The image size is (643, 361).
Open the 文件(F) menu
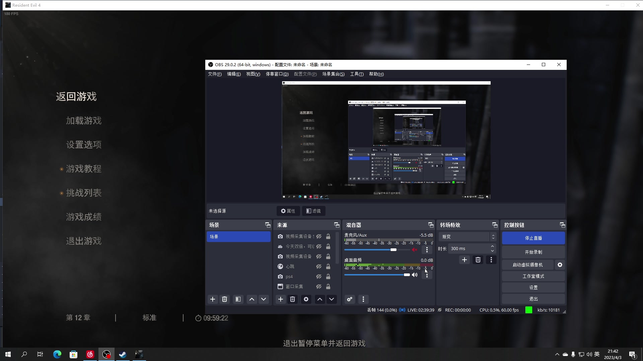coord(215,74)
